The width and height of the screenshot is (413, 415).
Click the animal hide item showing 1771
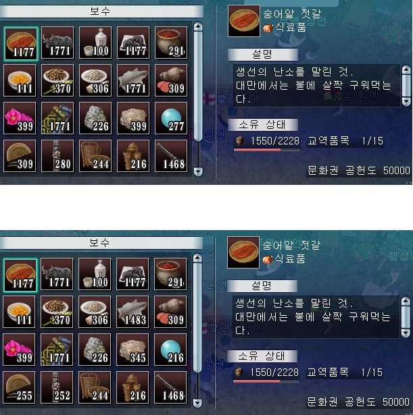click(x=133, y=80)
